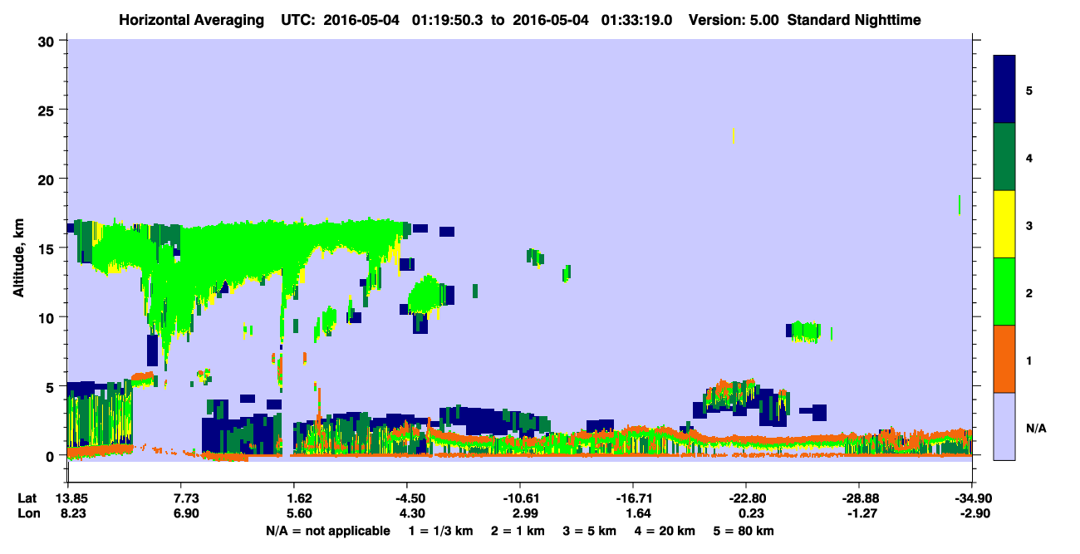
Task: Click the 'Version: 5.00' text in the title
Action: (733, 20)
